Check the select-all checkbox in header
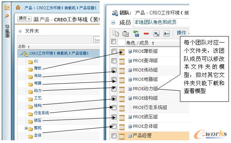 pos(113,42)
